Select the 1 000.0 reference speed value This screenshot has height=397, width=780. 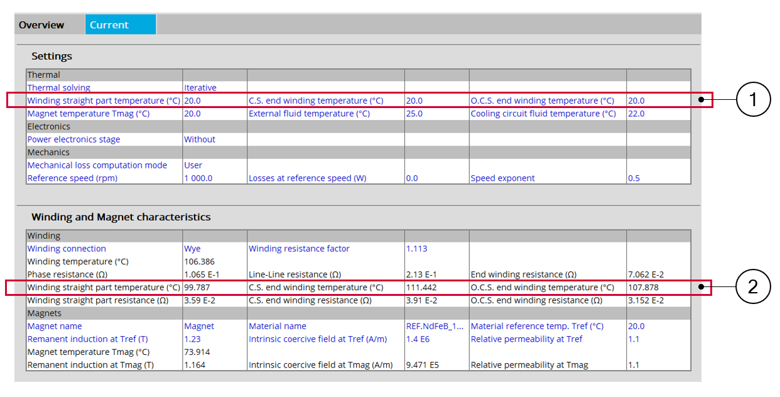198,178
